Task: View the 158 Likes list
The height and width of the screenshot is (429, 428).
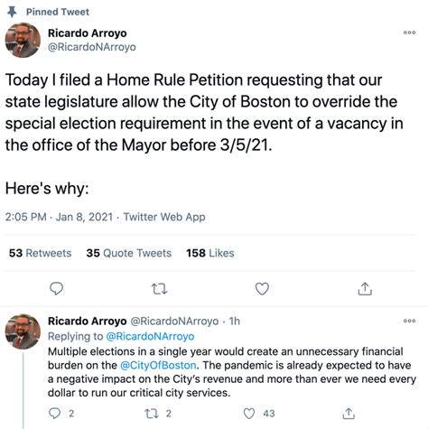Action: click(210, 253)
